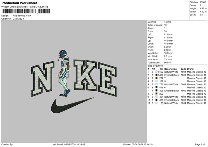This screenshot has width=208, height=147.
Task: Select the Stitches value 16688
Action: pos(203,2)
